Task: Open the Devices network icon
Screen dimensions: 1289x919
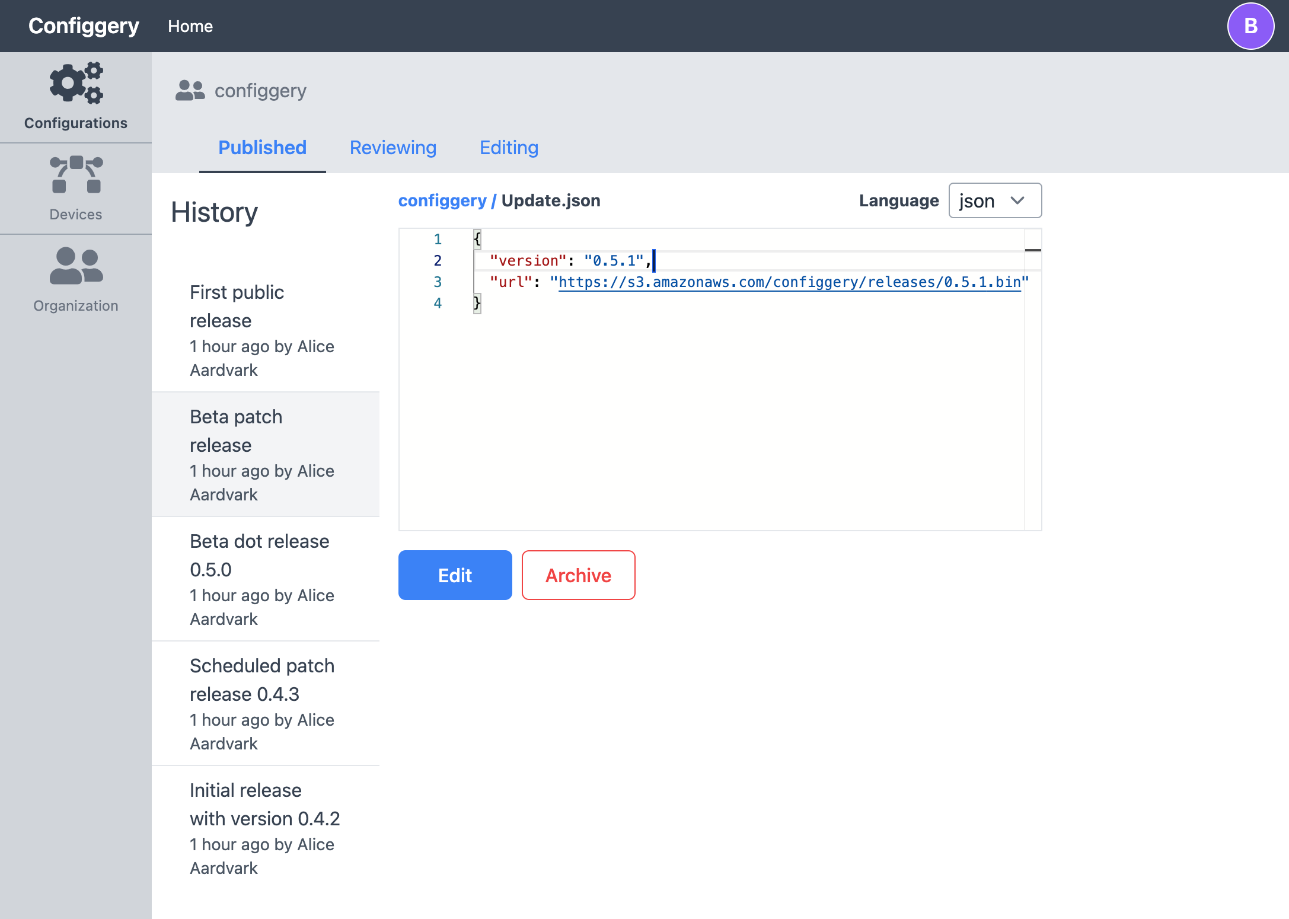Action: point(76,175)
